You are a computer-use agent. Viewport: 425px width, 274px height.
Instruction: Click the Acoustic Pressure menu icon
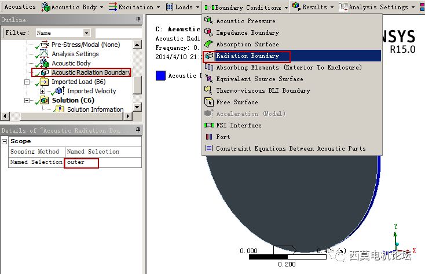(x=208, y=20)
